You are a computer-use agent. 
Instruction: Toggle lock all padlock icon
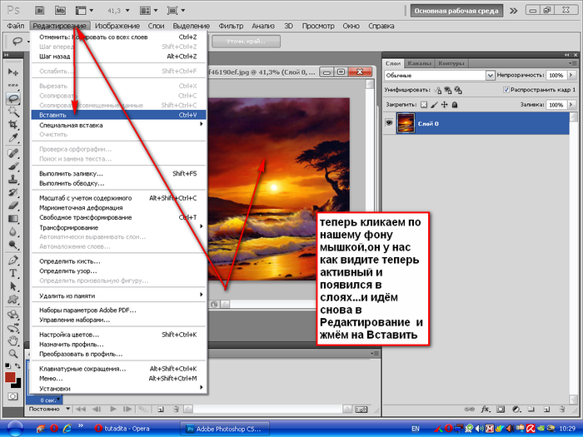click(x=455, y=105)
